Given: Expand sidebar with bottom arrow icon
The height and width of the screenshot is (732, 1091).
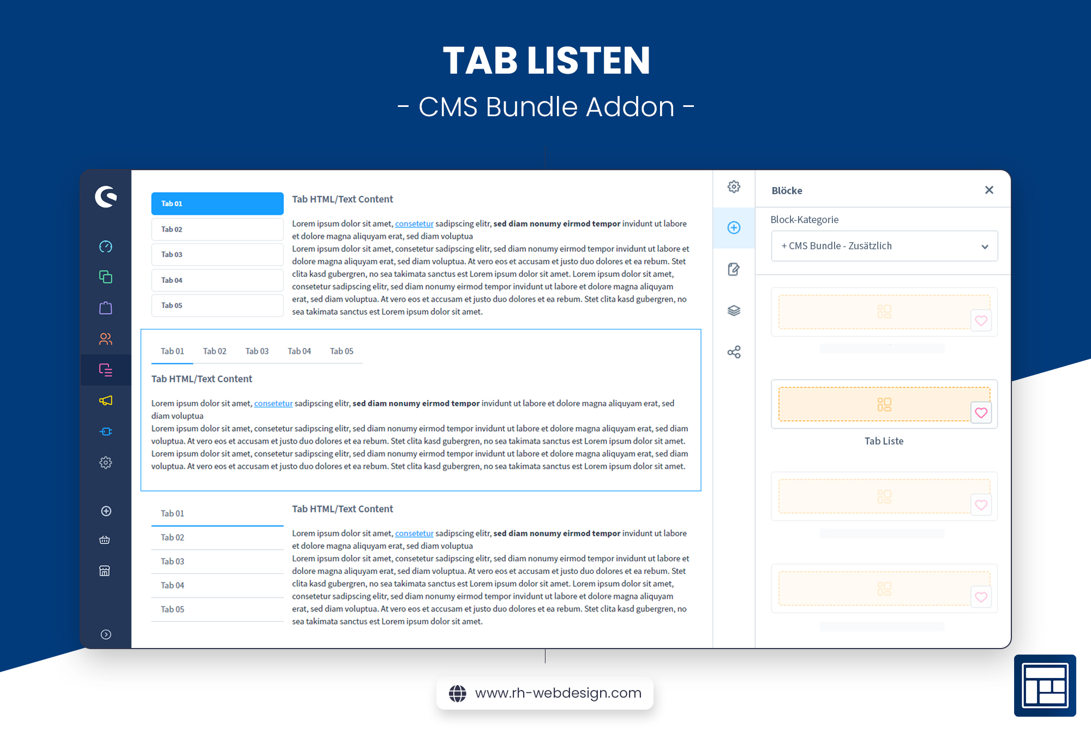Looking at the screenshot, I should [x=106, y=634].
